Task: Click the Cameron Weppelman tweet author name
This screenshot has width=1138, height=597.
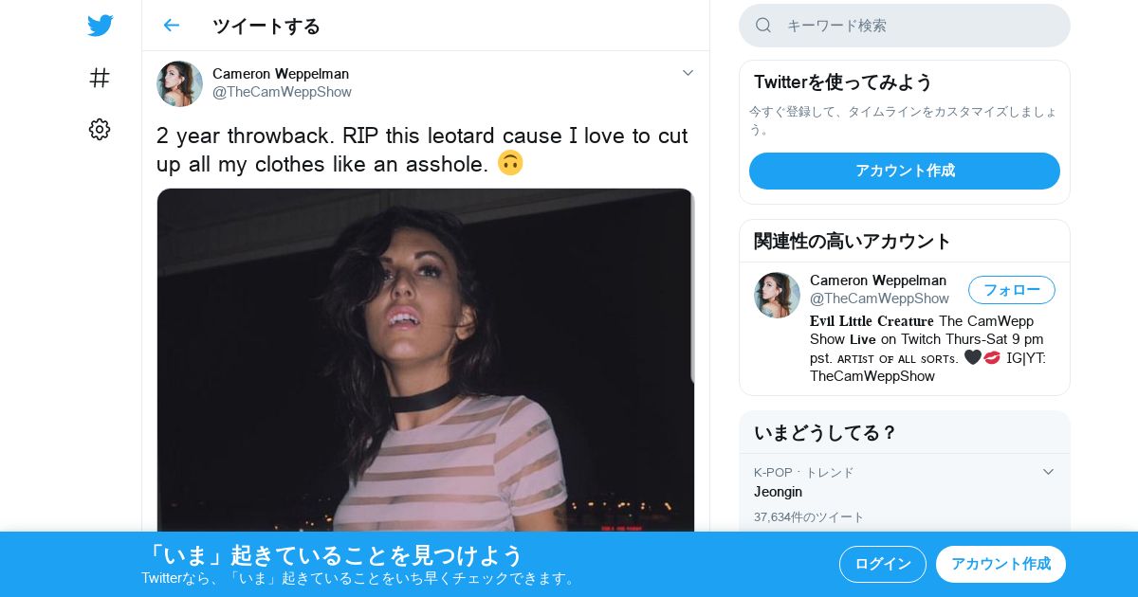Action: [281, 74]
